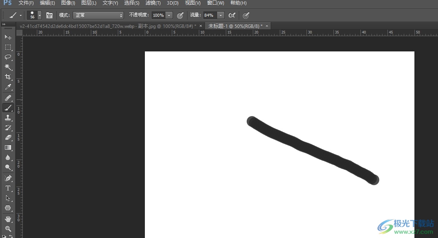Image resolution: width=438 pixels, height=238 pixels.
Task: Select the Horizontal Type tool
Action: point(8,188)
